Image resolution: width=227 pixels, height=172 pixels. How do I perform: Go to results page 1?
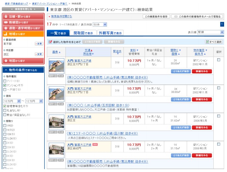coord(222,24)
